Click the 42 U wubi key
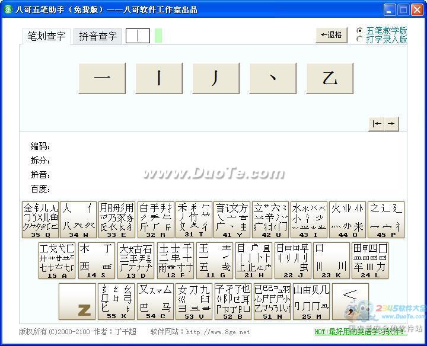Viewport: 427px width, 346px height. point(270,220)
